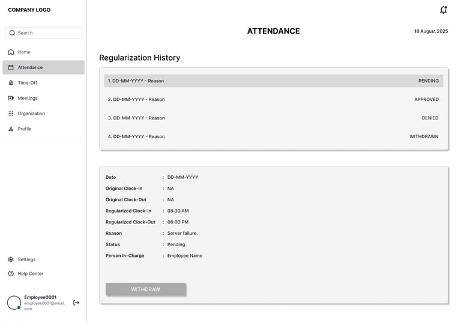Click the Employee0001 profile avatar
This screenshot has width=461, height=323.
pyautogui.click(x=14, y=303)
